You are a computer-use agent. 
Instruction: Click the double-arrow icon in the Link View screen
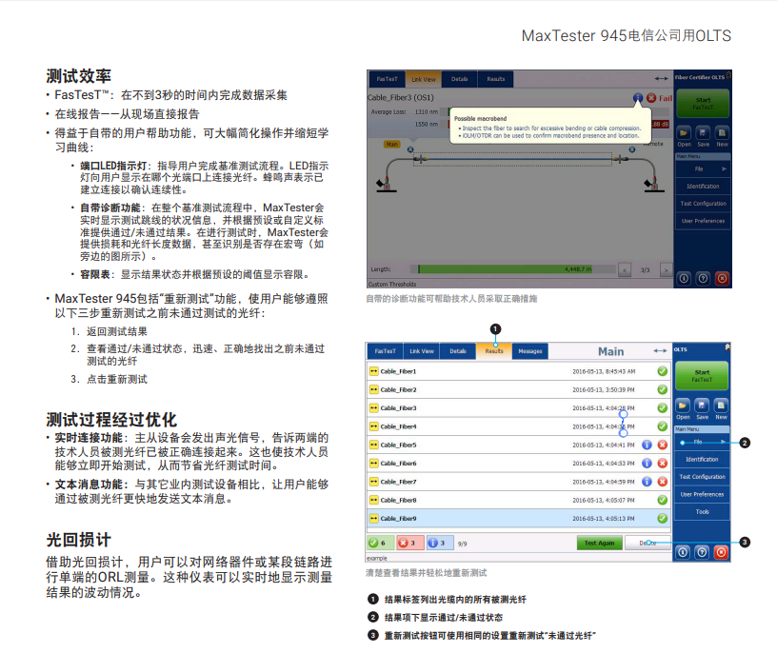(x=661, y=79)
